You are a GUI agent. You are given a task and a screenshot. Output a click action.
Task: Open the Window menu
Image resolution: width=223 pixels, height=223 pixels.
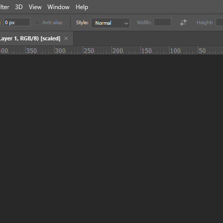pyautogui.click(x=59, y=7)
